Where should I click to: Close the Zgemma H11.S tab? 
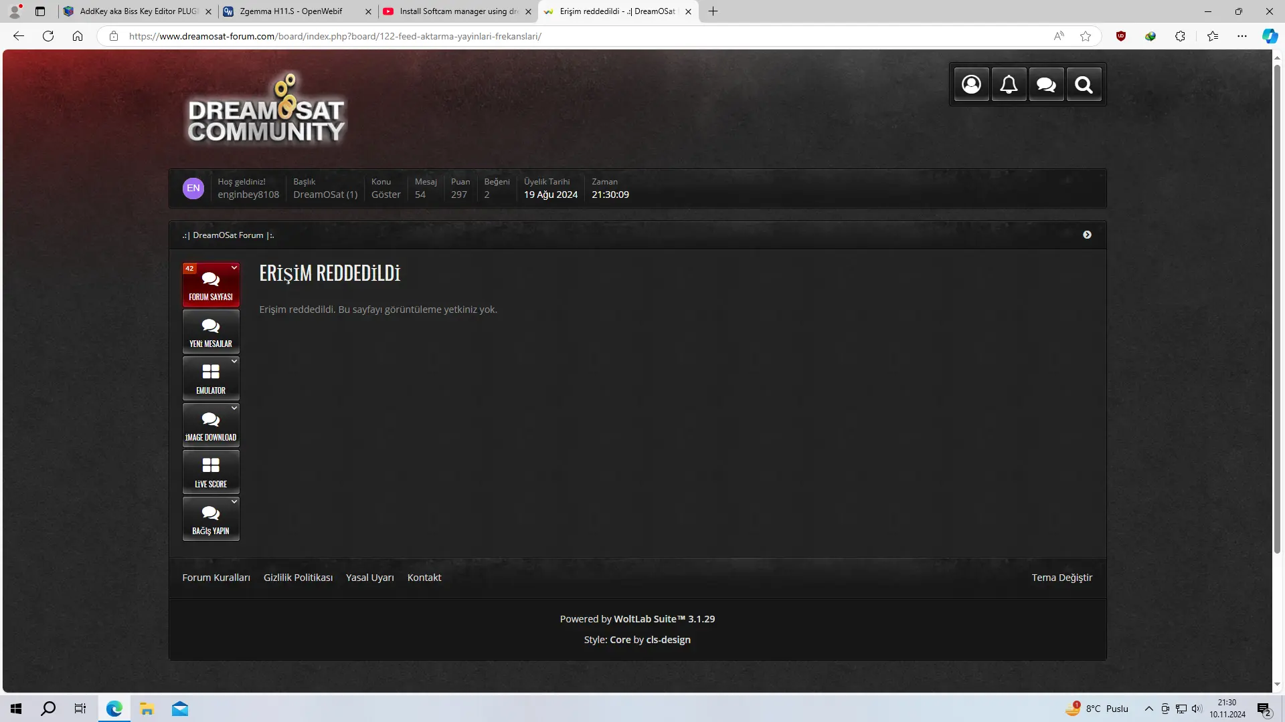(368, 11)
